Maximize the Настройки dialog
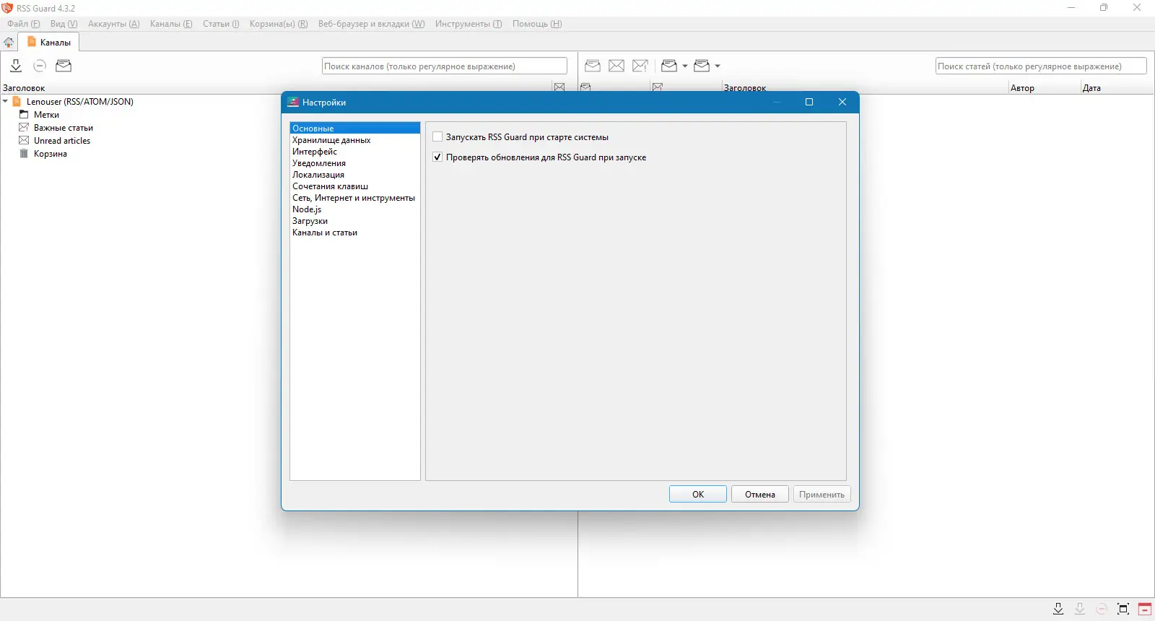This screenshot has width=1155, height=621. (809, 102)
